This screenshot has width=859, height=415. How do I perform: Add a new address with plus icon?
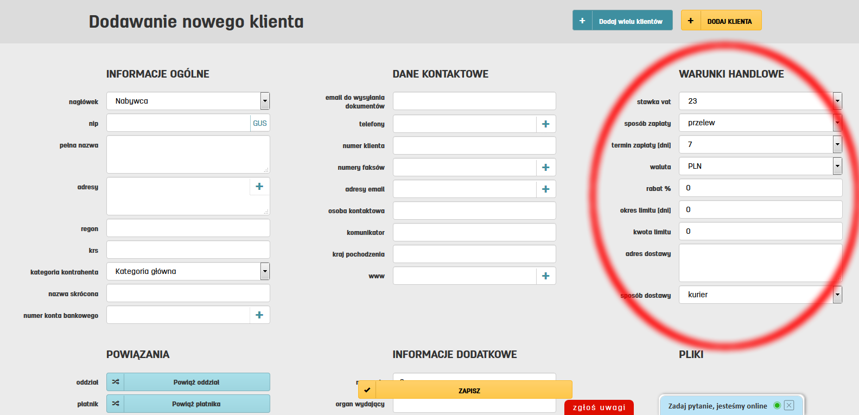[x=259, y=187]
